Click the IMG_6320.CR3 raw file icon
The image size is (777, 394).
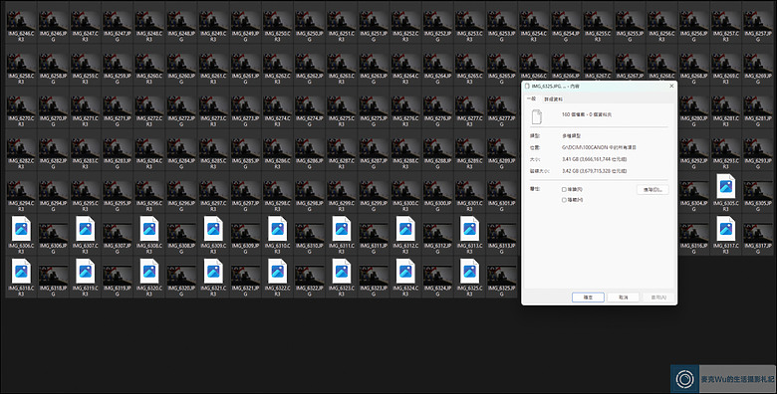tap(149, 272)
